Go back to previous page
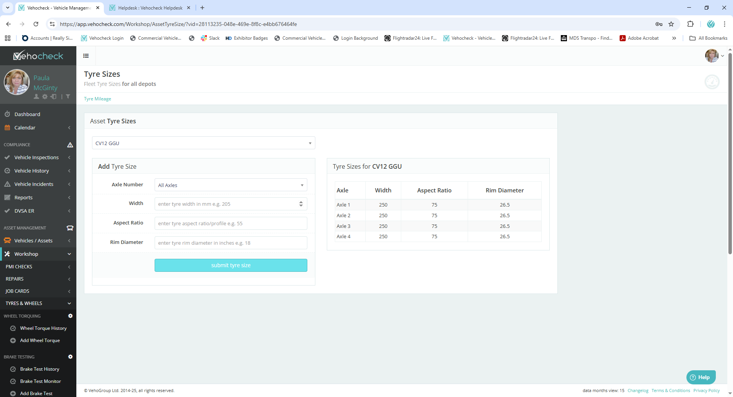The width and height of the screenshot is (733, 397). (x=8, y=24)
